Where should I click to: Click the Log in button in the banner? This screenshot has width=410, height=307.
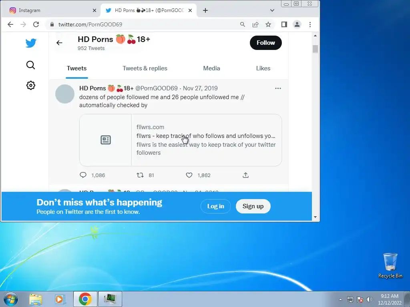click(x=215, y=206)
